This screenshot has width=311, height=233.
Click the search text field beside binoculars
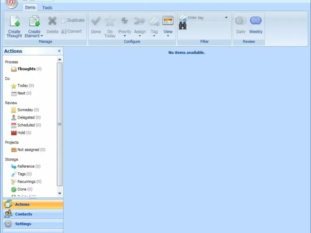[x=209, y=26]
